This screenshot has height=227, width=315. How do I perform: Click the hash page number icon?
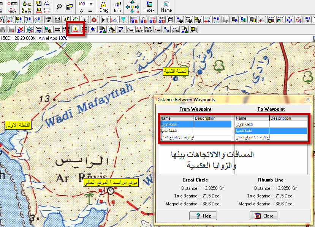(171, 20)
